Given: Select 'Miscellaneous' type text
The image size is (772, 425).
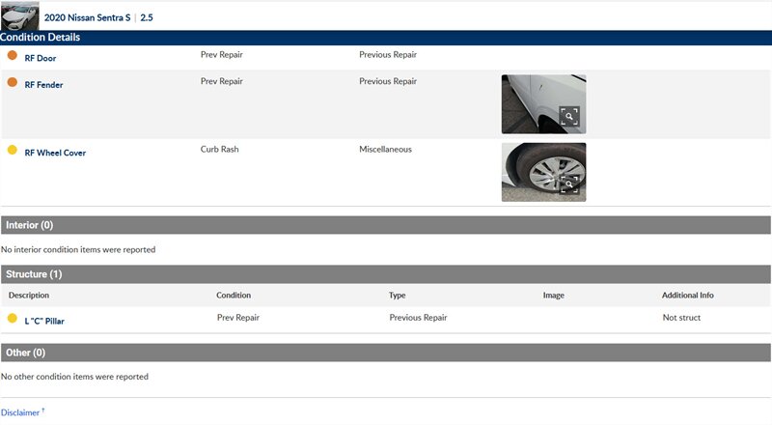Looking at the screenshot, I should click(385, 149).
